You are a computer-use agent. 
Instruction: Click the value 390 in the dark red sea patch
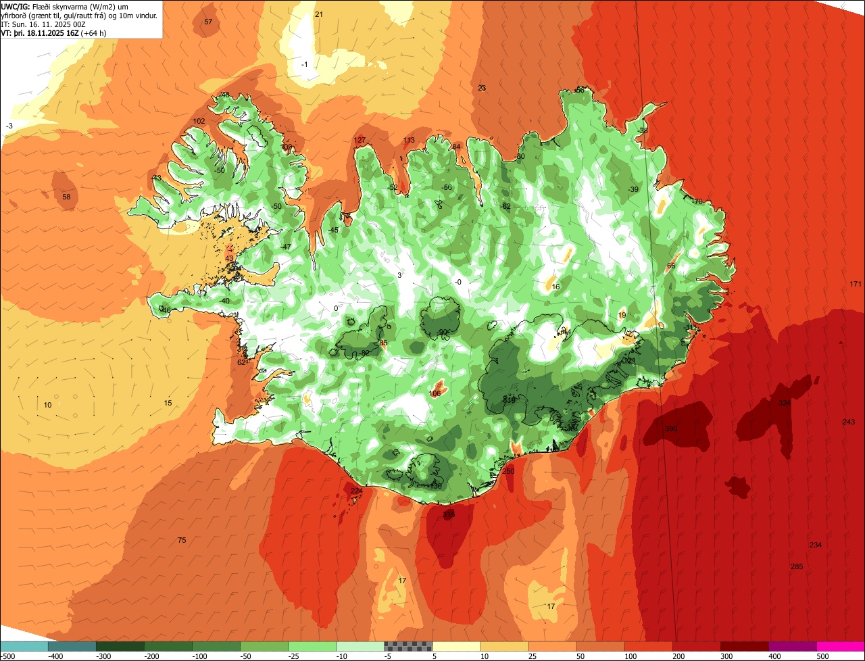(671, 429)
